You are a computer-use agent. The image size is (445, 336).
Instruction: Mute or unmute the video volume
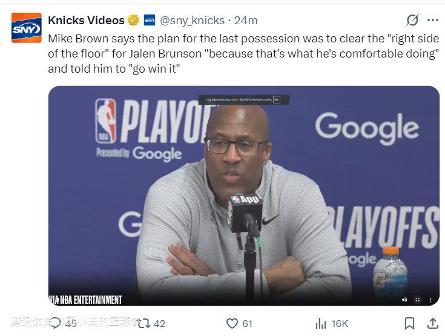click(404, 300)
